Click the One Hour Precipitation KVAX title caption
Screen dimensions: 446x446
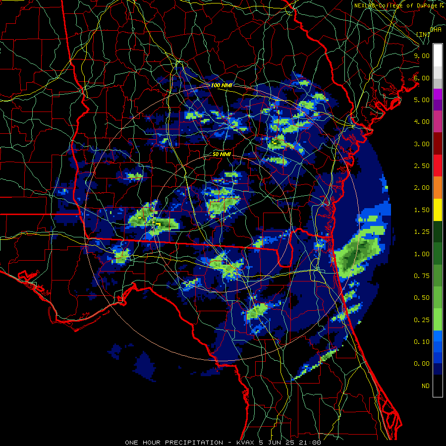[223, 443]
